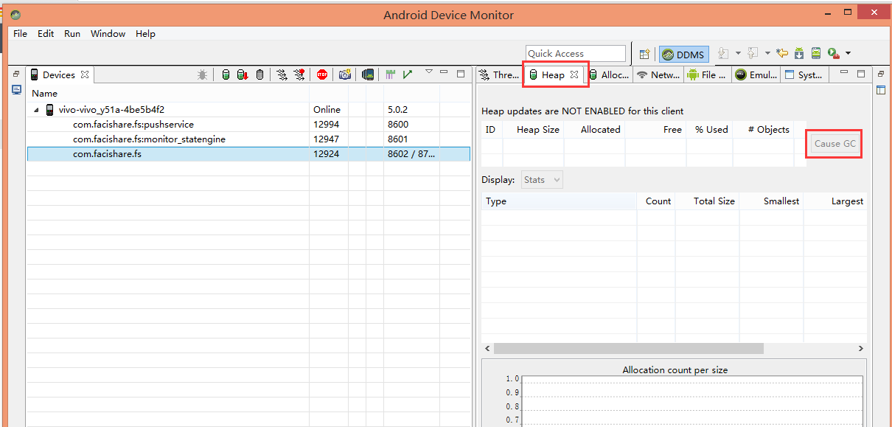Screen dimensions: 892x427
Task: Click the Cause GC trash can icon
Action: 259,74
